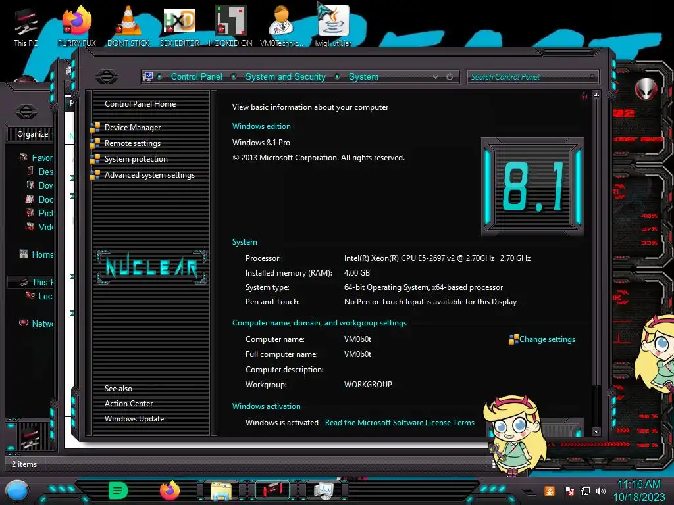Click the Windows 8.1 logo image

pyautogui.click(x=532, y=187)
